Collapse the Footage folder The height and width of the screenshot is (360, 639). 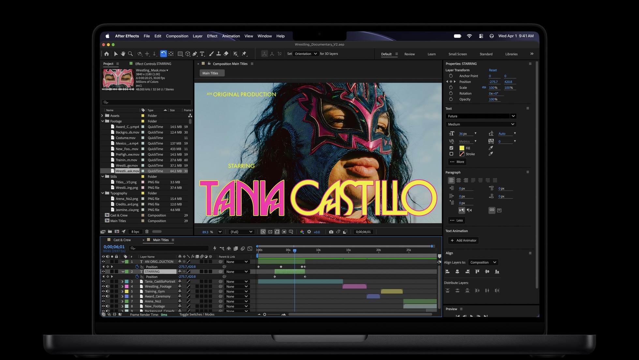pos(102,121)
